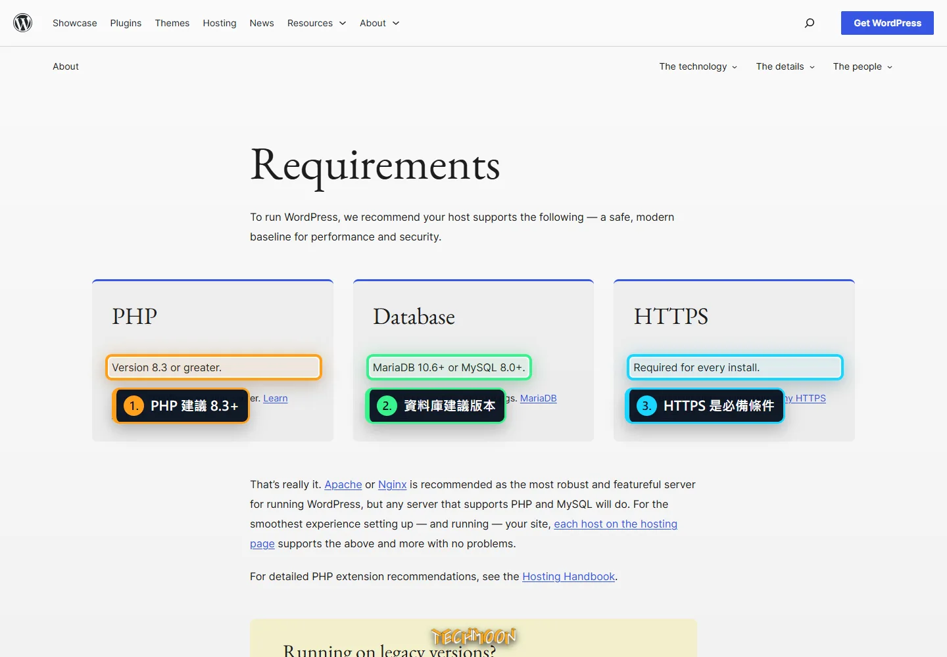
Task: Go to Plugins in the top navigation
Action: (x=126, y=23)
